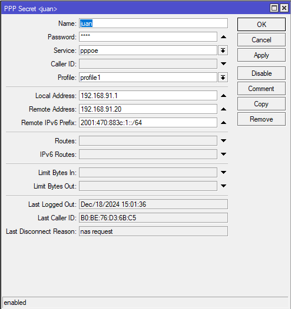
Task: Apply the PPP secret changes
Action: pyautogui.click(x=262, y=55)
